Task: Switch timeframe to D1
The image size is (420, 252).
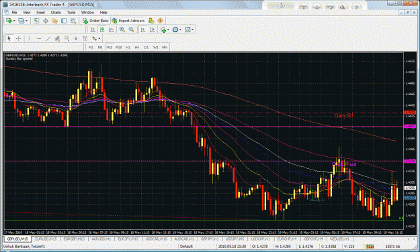Action: pyautogui.click(x=146, y=48)
